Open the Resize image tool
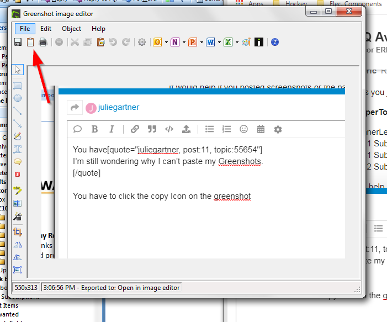This screenshot has height=322, width=387. [x=18, y=270]
